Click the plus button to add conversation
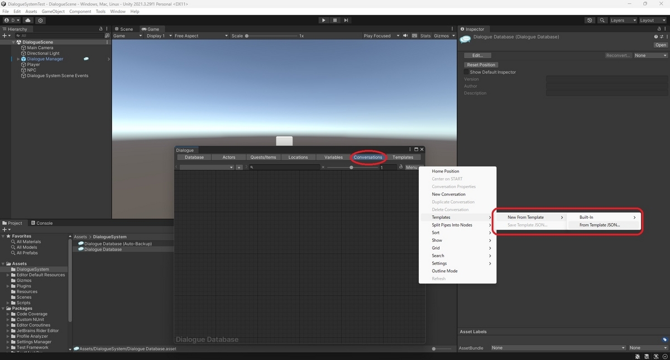The height and width of the screenshot is (360, 670). coord(239,167)
